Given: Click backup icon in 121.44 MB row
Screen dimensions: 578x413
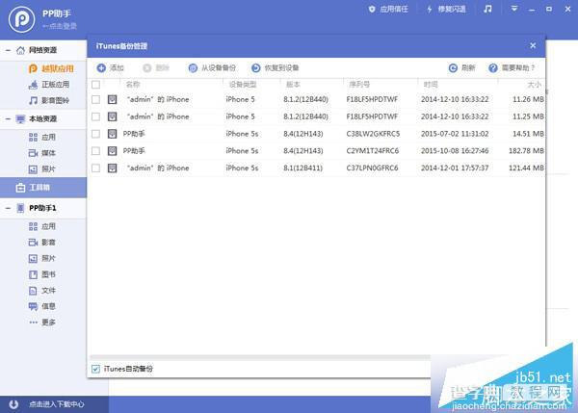Looking at the screenshot, I should click(x=112, y=168).
